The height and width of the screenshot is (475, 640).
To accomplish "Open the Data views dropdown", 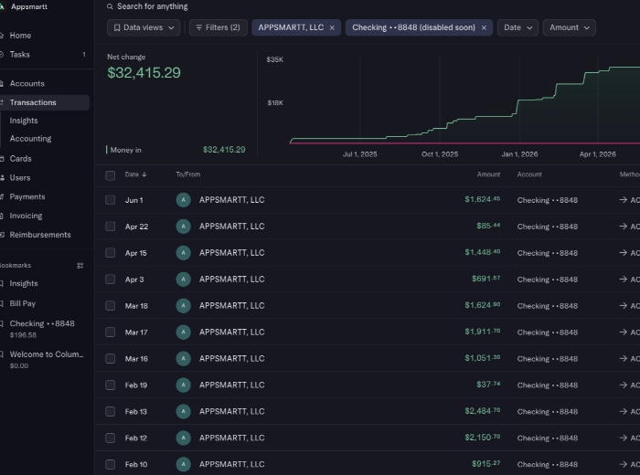I will point(144,27).
